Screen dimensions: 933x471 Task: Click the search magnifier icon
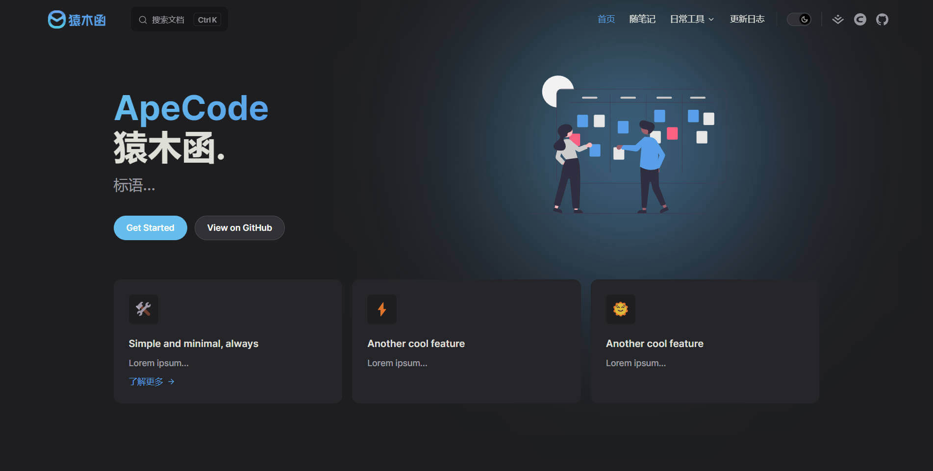[x=143, y=20]
